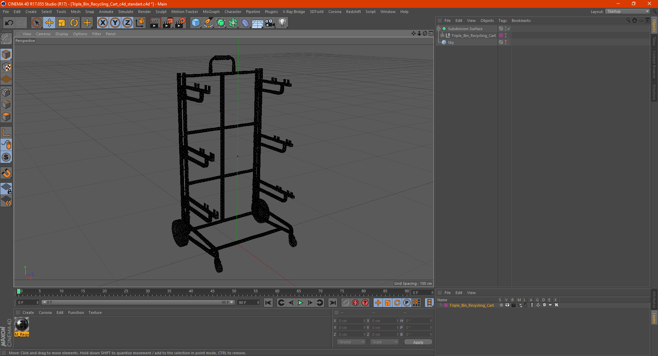Viewport: 658px width, 356px height.
Task: Switch to Points mode
Action: click(6, 92)
